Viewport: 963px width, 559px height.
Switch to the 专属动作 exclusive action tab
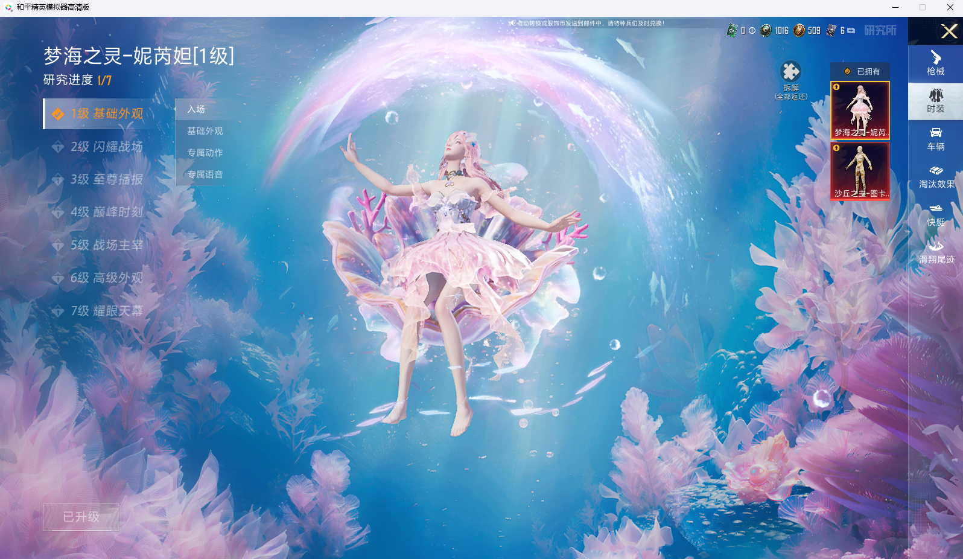click(205, 153)
